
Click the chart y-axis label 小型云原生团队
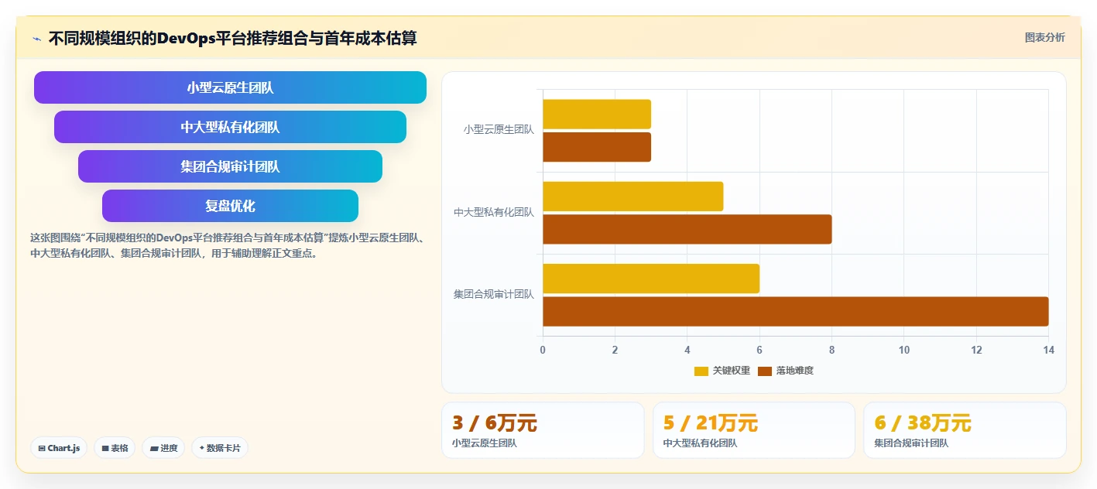(x=499, y=130)
